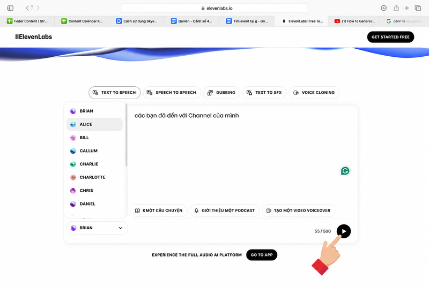Click the Text to Speech tab icon
The width and height of the screenshot is (429, 286).
click(95, 92)
